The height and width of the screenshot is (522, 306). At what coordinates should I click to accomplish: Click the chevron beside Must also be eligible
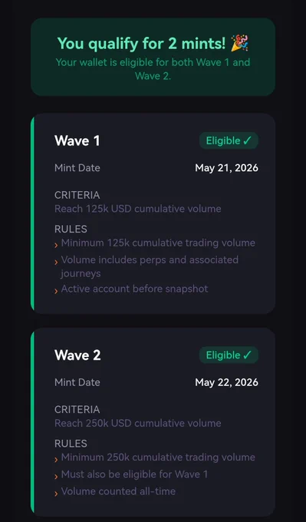tap(56, 477)
